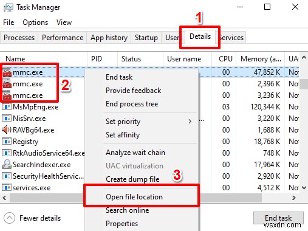Open the Options menu
This screenshot has width=308, height=231.
click(35, 22)
